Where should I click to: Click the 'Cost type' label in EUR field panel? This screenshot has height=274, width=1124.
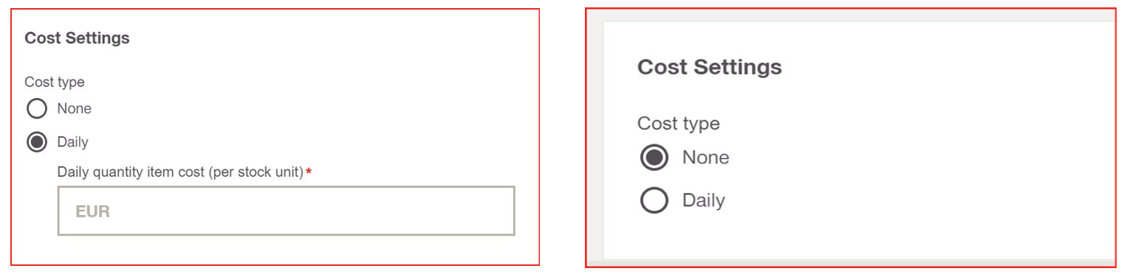coord(55,82)
